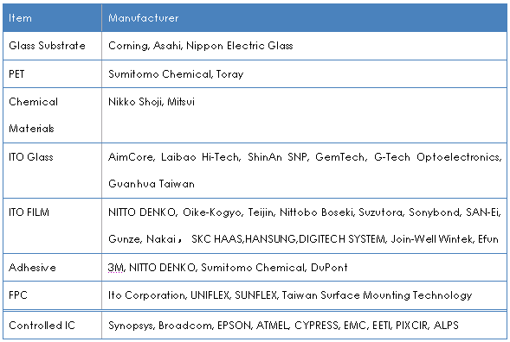Screen dimensions: 510x342
Task: Select the PET row label
Action: coord(16,74)
